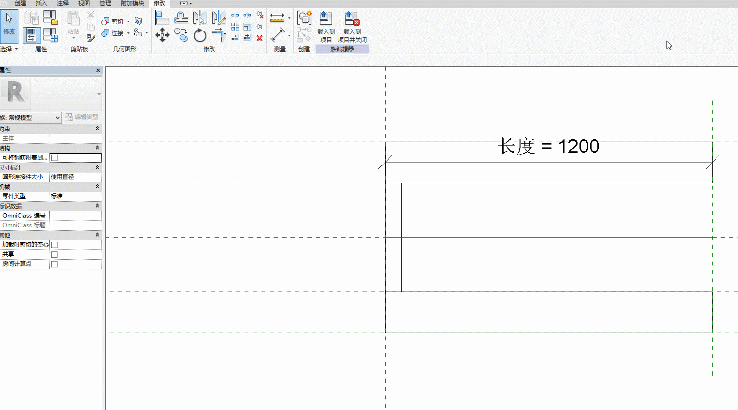Activate the Copy tool
Image resolution: width=738 pixels, height=410 pixels.
pyautogui.click(x=181, y=35)
